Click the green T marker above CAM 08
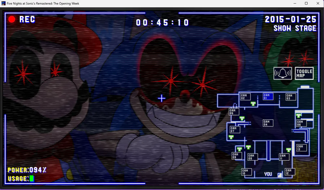 click(248, 147)
